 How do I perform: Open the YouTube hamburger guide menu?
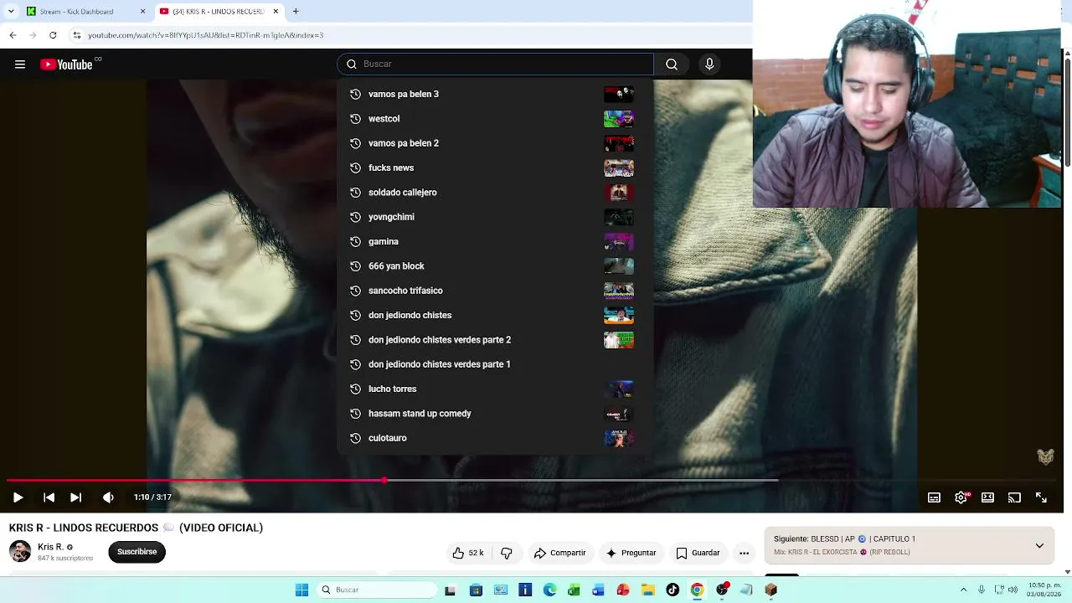coord(20,64)
